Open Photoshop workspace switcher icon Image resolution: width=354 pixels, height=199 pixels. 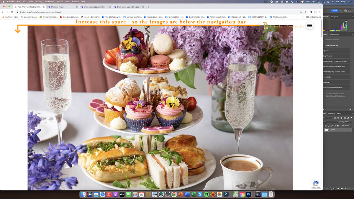point(349,11)
